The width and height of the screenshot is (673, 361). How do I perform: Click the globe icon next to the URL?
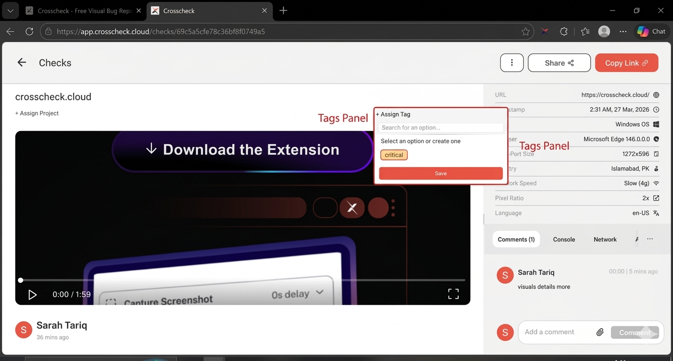(657, 95)
